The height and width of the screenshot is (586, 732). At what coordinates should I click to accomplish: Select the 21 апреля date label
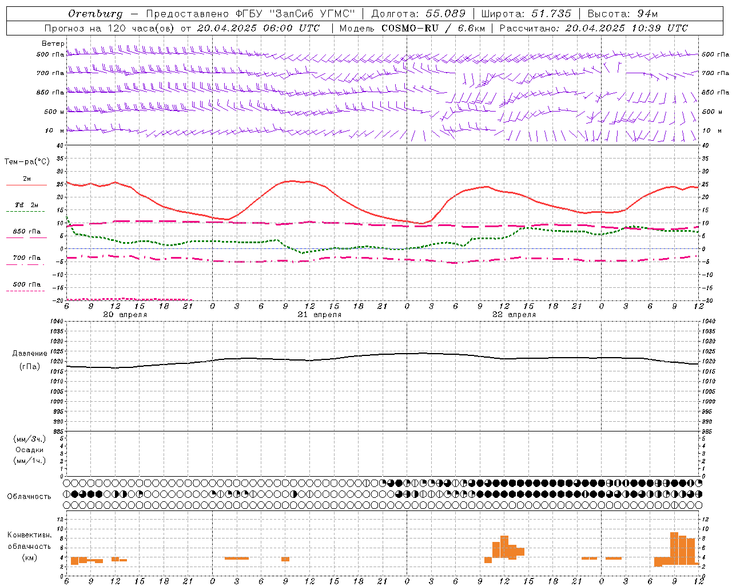(x=319, y=315)
